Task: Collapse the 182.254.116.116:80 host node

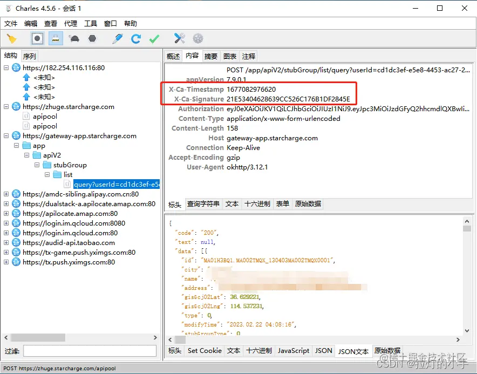Action: pyautogui.click(x=6, y=67)
